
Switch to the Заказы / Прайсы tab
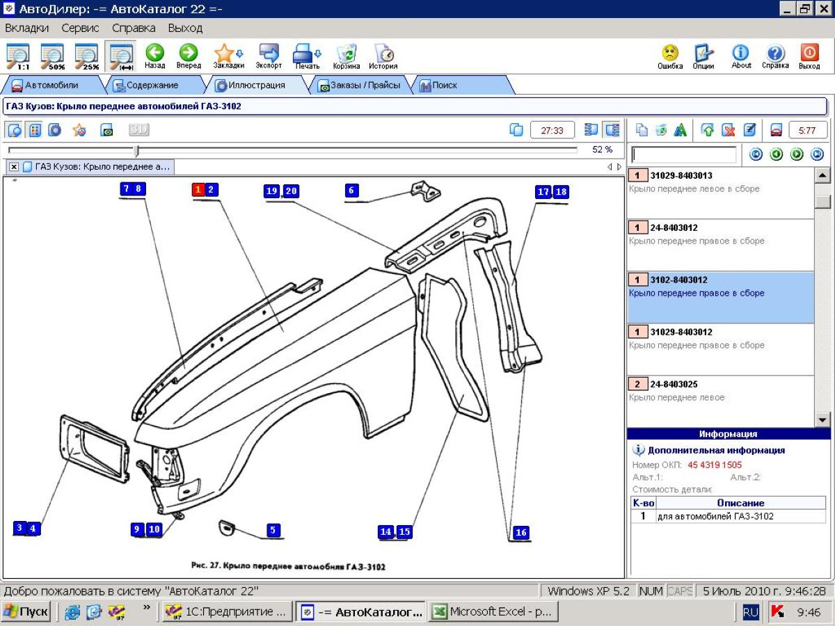[x=359, y=85]
